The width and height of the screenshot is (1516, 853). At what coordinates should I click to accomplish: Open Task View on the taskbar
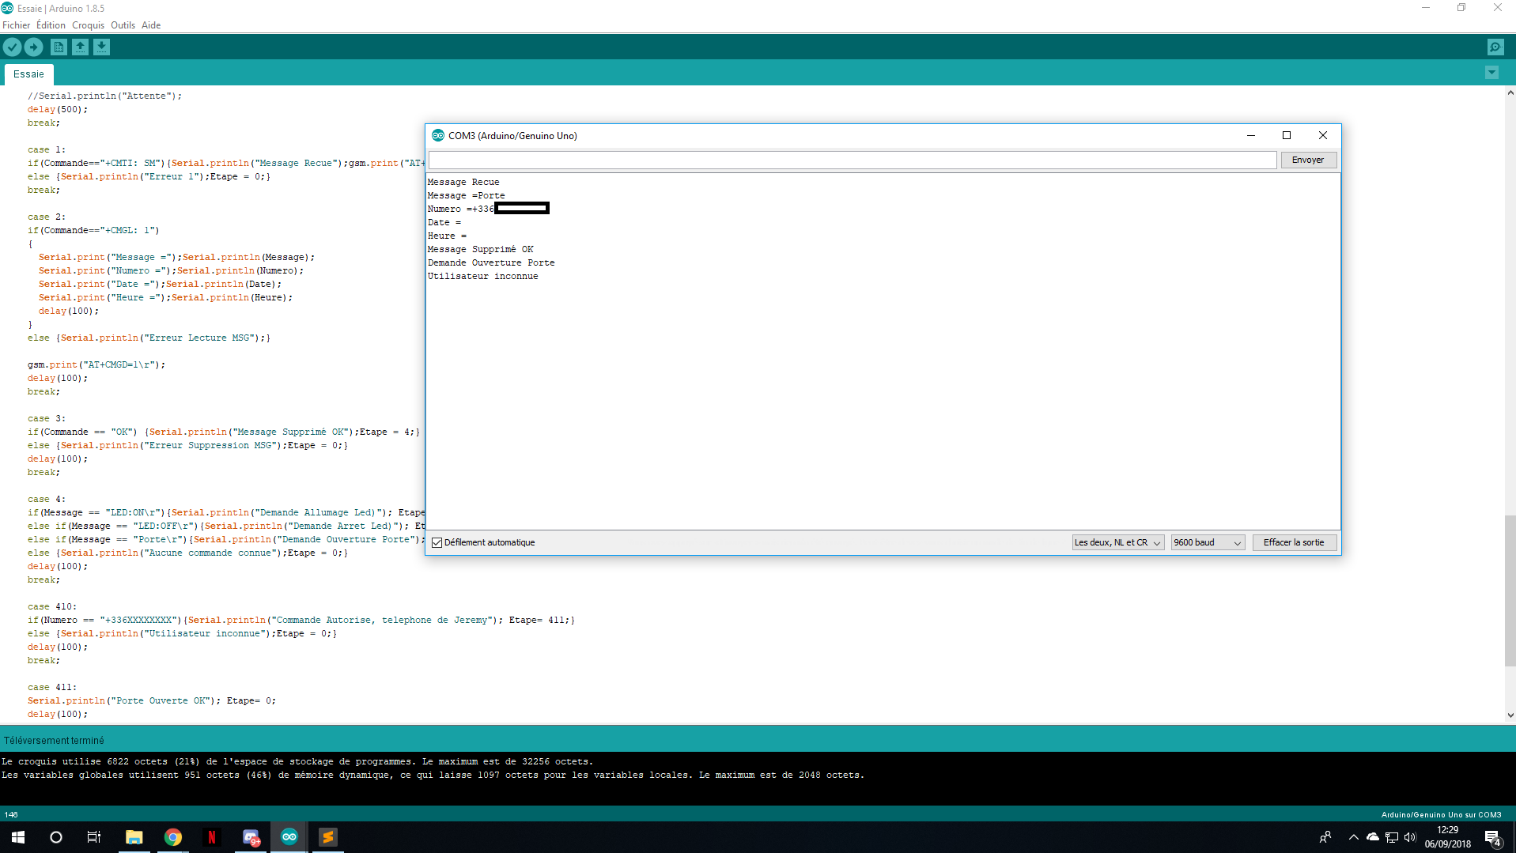pos(93,837)
